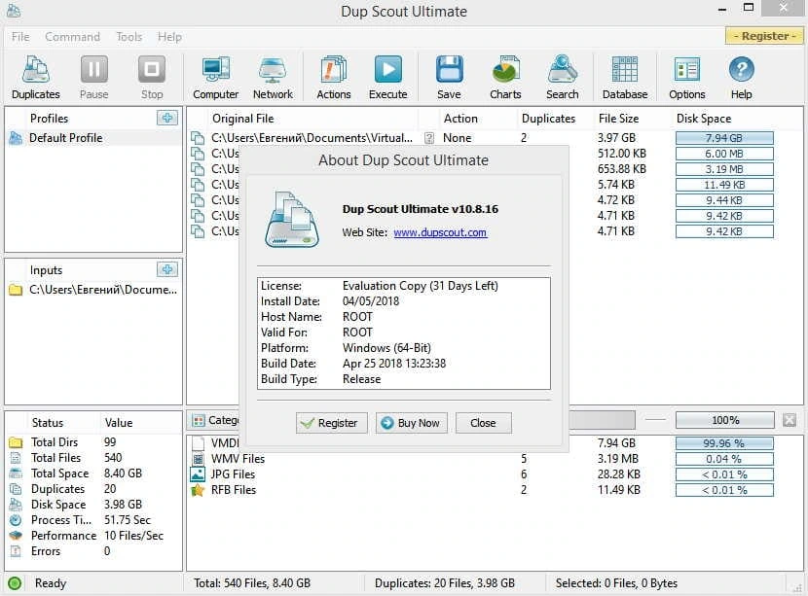Click the yellow Register button in menu bar

[x=765, y=36]
